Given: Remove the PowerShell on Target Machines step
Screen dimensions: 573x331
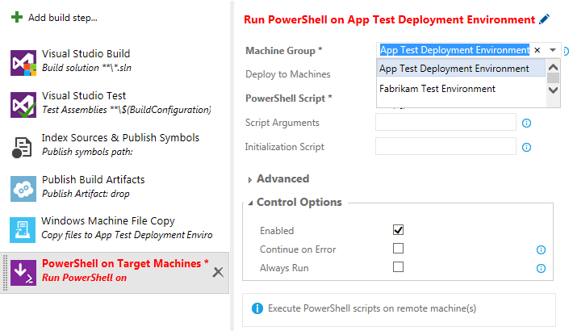Looking at the screenshot, I should coord(218,272).
